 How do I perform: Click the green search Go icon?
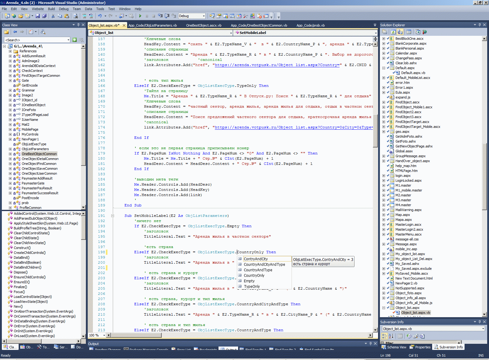tap(75, 40)
